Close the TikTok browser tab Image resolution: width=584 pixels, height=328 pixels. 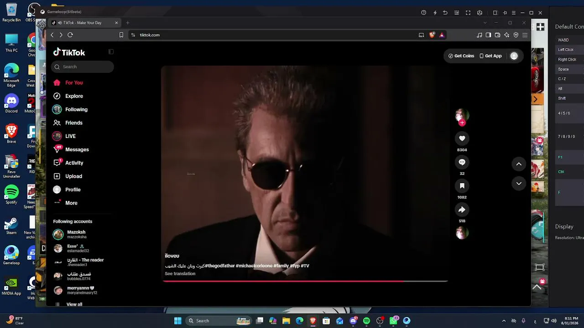(x=116, y=23)
